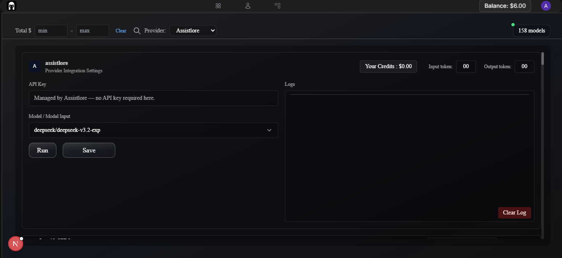Open the Provider dropdown set to Assistlore
The width and height of the screenshot is (562, 258).
[x=193, y=30]
